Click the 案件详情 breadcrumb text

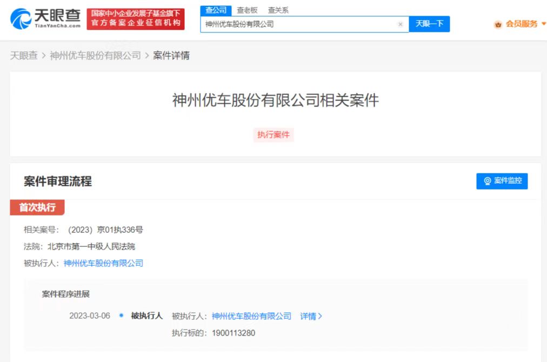click(171, 56)
